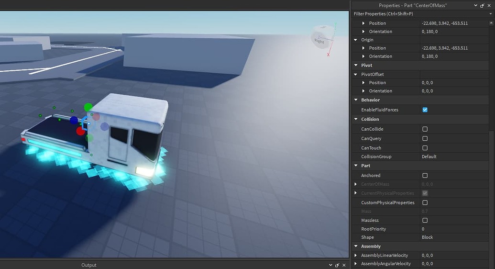Expand the greyed-out CenterOfMass property
495x269 pixels.
pos(356,184)
